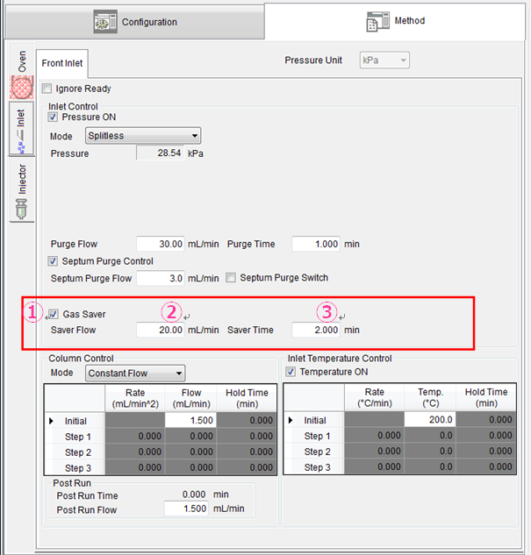Select the Initial Temp cell showing 200.0

(431, 421)
